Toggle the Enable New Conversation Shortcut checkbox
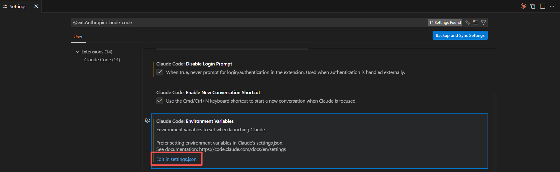This screenshot has width=560, height=172. click(x=160, y=101)
